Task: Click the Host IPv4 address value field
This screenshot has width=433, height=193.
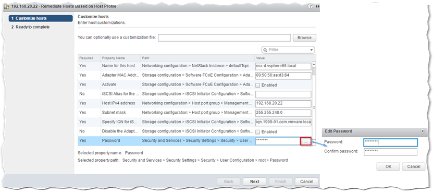Action: click(283, 103)
